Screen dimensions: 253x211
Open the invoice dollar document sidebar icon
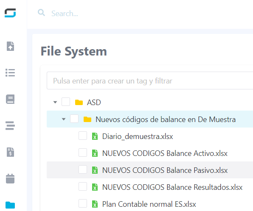pyautogui.click(x=10, y=152)
